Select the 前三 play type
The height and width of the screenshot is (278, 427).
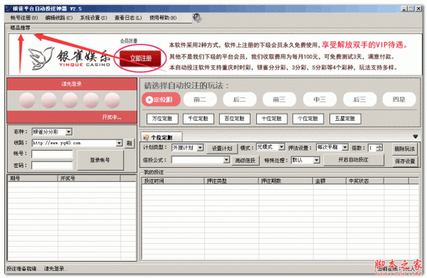click(x=279, y=100)
